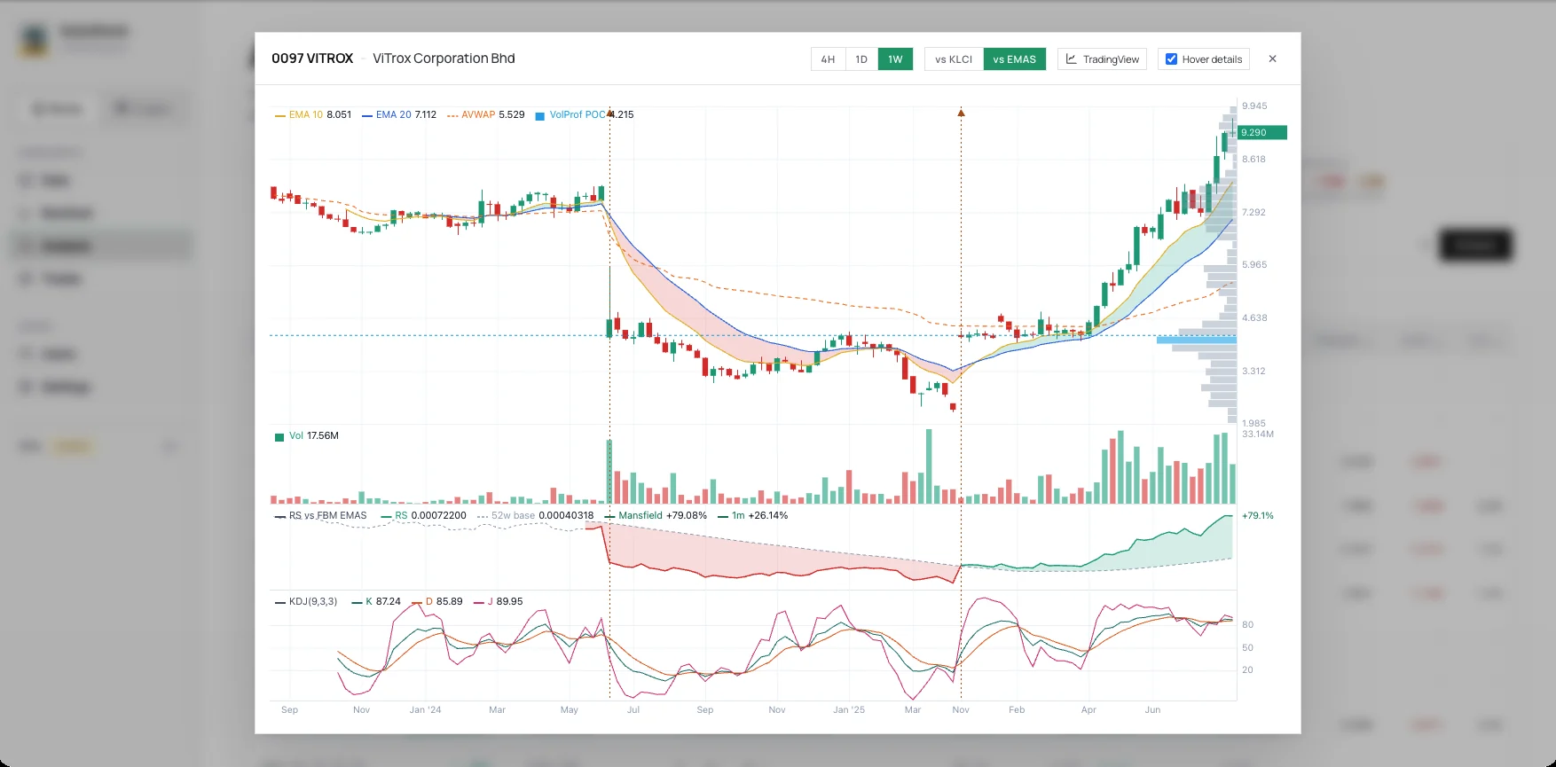This screenshot has width=1556, height=767.
Task: Click the Vol 17.56M reading
Action: click(x=314, y=435)
